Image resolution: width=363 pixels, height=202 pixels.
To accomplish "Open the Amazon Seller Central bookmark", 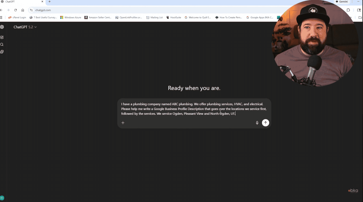I will [x=98, y=18].
